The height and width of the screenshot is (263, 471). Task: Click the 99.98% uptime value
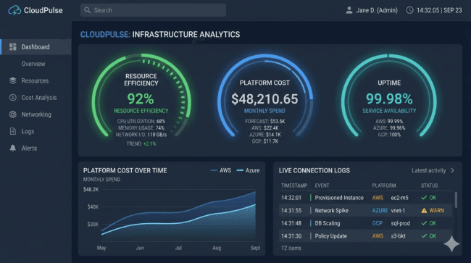[x=389, y=99]
